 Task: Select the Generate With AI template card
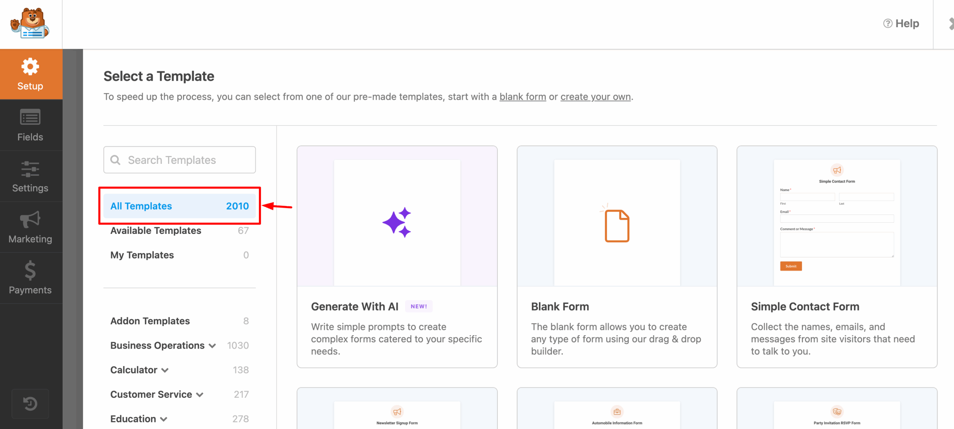coord(397,257)
